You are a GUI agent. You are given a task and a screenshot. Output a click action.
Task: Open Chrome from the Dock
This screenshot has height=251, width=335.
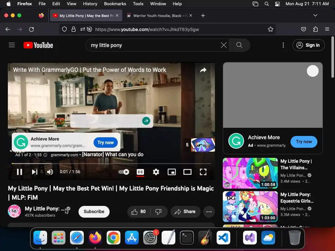point(114,238)
